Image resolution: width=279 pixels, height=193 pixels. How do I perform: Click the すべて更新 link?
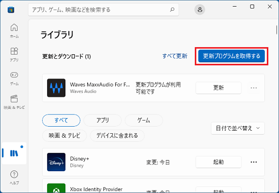[x=175, y=56]
